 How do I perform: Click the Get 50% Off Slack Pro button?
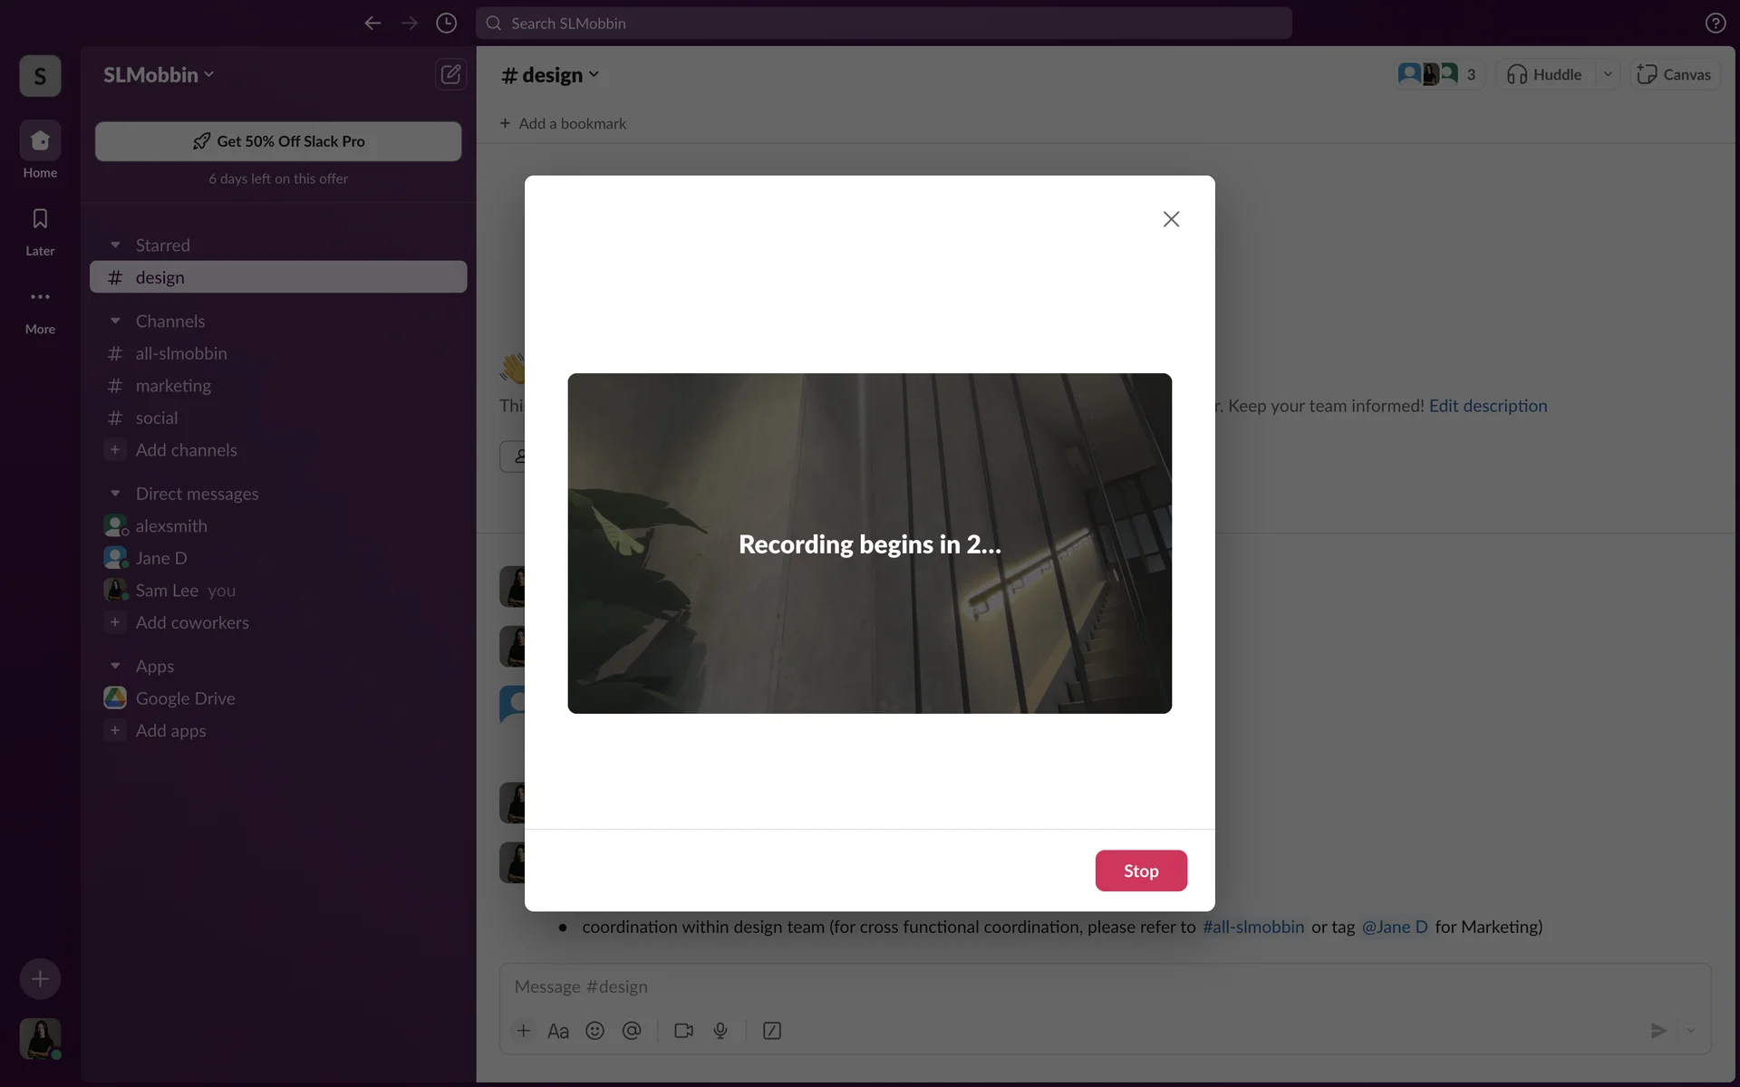(278, 141)
